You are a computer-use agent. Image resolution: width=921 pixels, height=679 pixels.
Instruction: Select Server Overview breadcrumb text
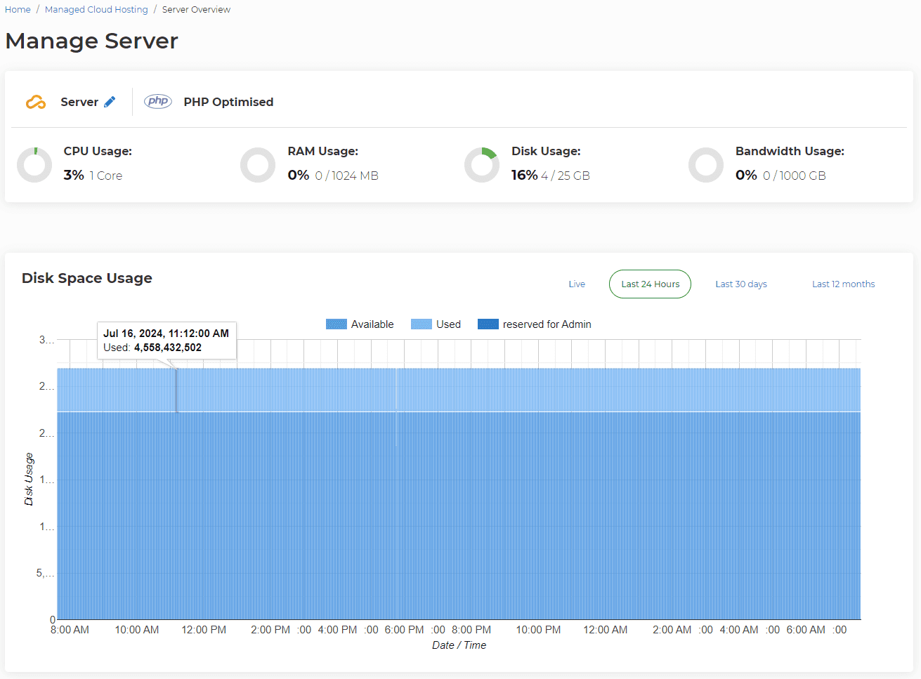coord(196,9)
